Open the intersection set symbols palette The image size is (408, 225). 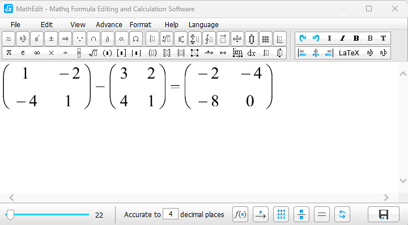click(93, 39)
